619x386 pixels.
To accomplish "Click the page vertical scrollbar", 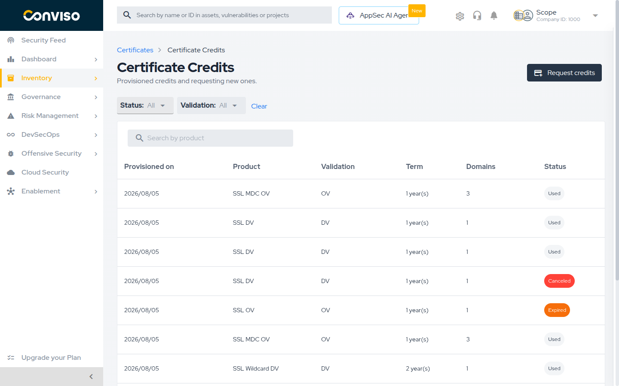I will click(617, 142).
